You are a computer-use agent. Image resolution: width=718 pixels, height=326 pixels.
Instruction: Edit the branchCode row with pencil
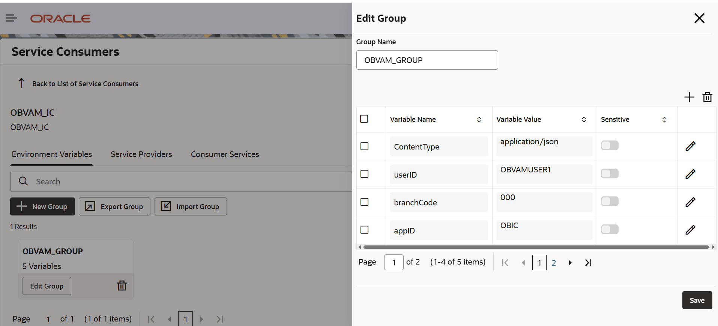(690, 202)
